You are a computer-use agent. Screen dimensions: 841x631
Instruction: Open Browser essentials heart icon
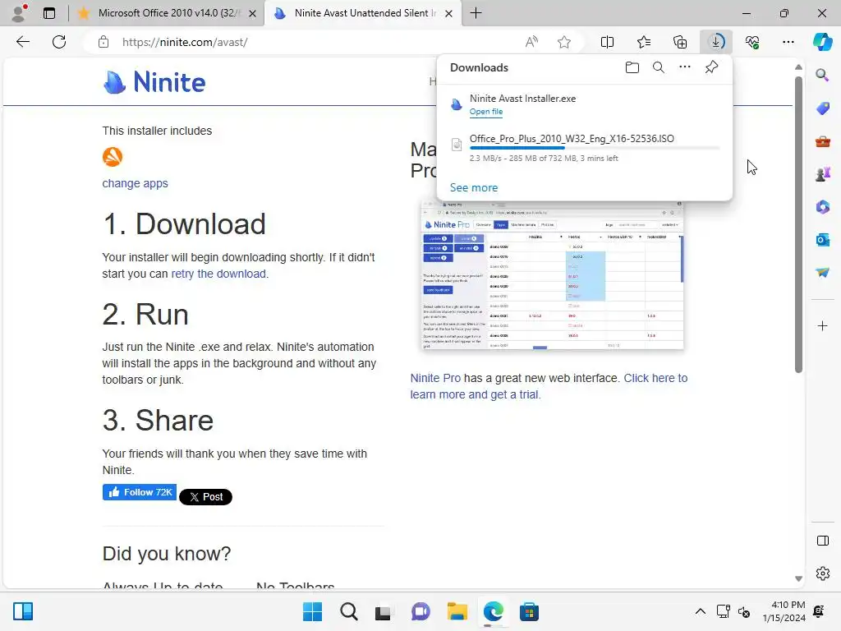pos(752,42)
